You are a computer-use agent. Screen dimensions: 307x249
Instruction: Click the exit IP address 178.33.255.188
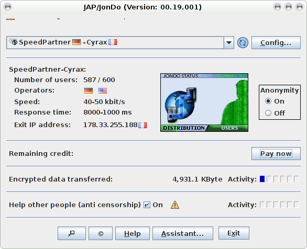point(111,125)
